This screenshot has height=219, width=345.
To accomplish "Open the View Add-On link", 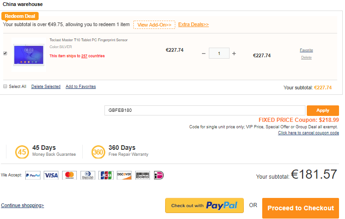I will point(154,25).
